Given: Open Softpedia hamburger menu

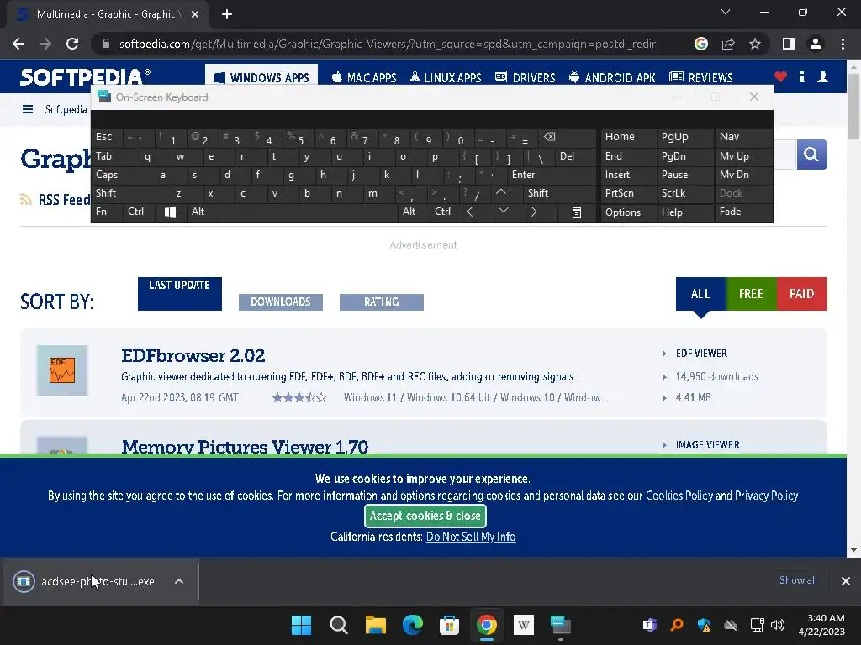Looking at the screenshot, I should pyautogui.click(x=28, y=109).
